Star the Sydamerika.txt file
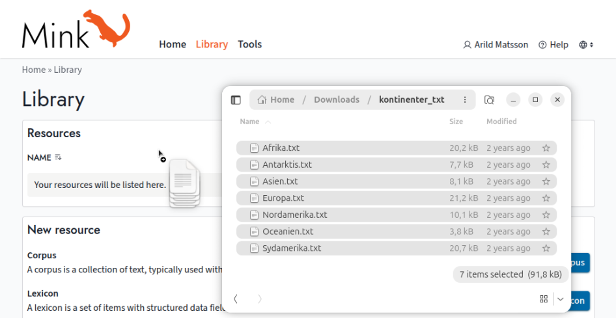 (546, 248)
